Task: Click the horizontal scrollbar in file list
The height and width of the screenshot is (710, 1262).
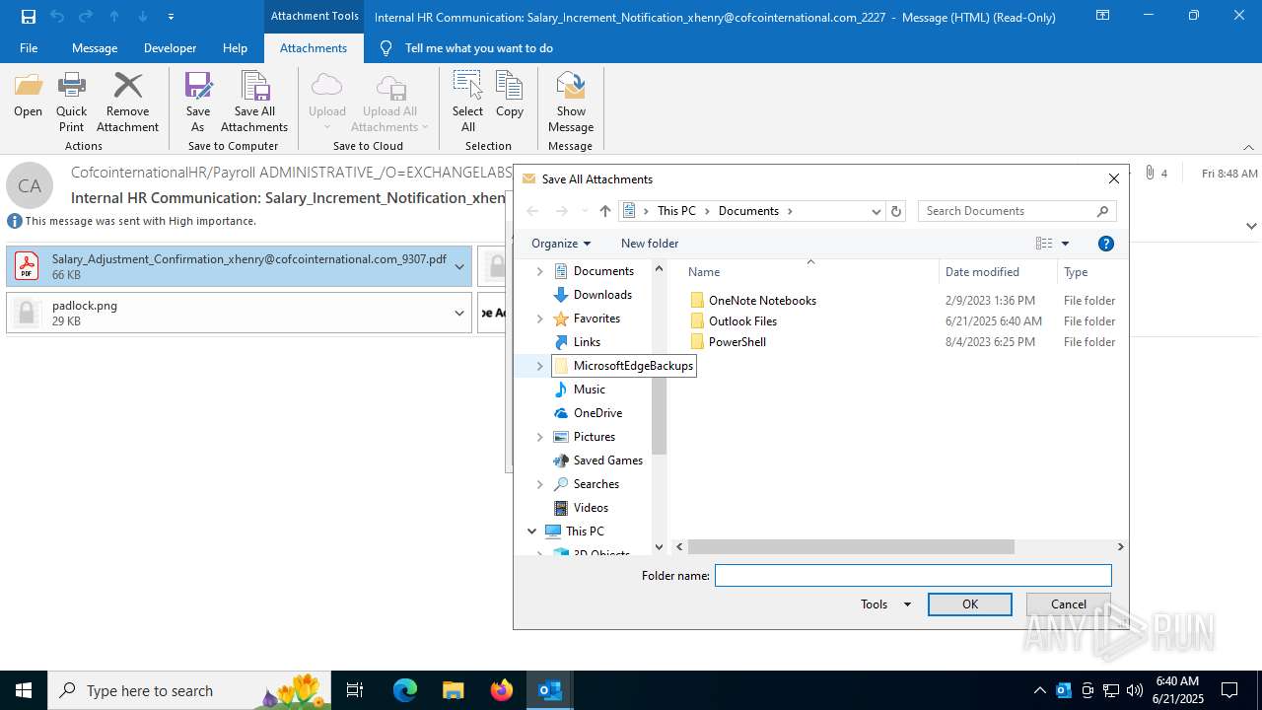Action: point(851,546)
